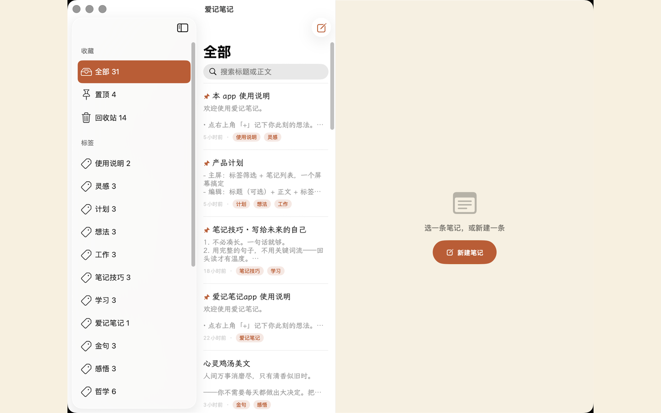This screenshot has width=661, height=413.
Task: Click the pin icon on 本 app 使用说明
Action: coord(207,96)
